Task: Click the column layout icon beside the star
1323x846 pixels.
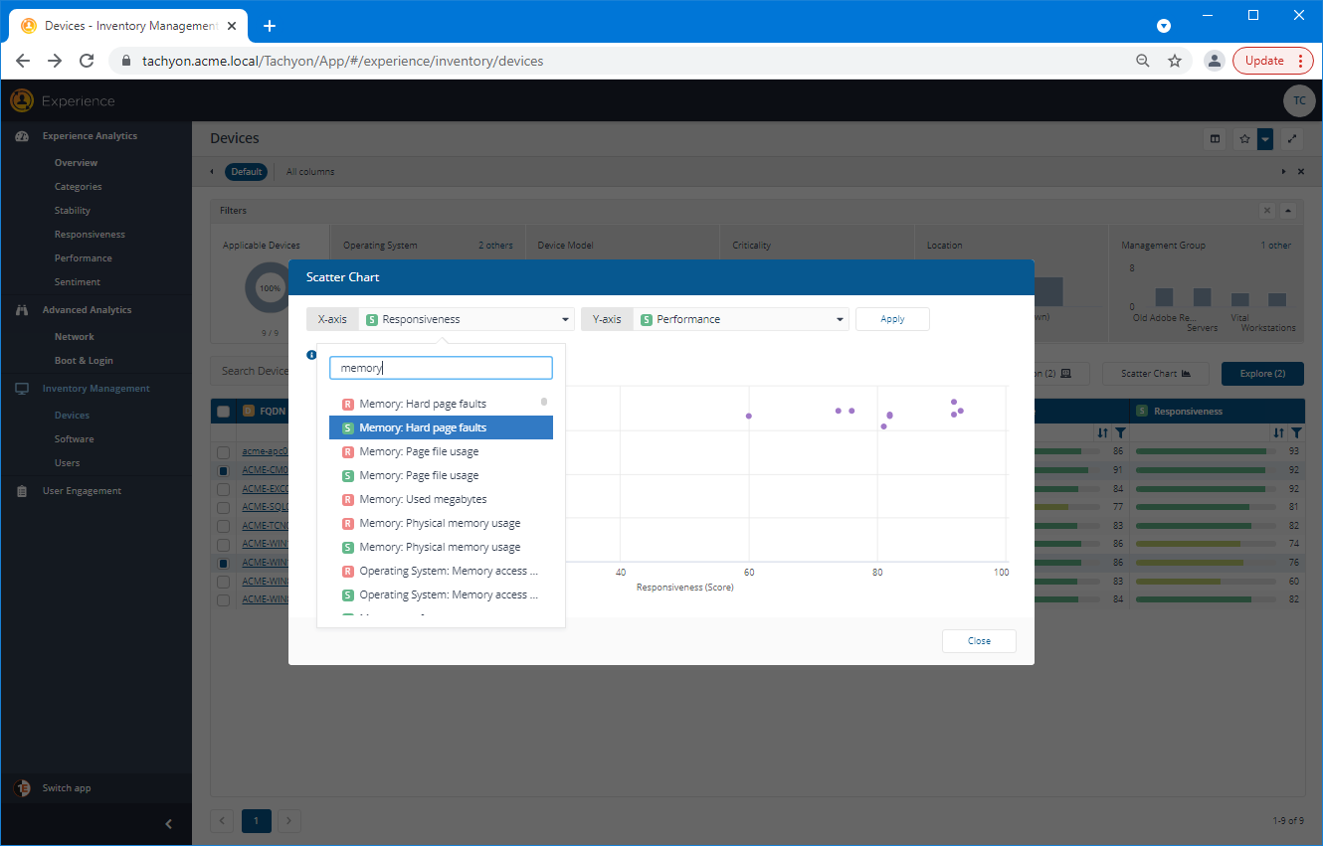Action: coord(1215,139)
